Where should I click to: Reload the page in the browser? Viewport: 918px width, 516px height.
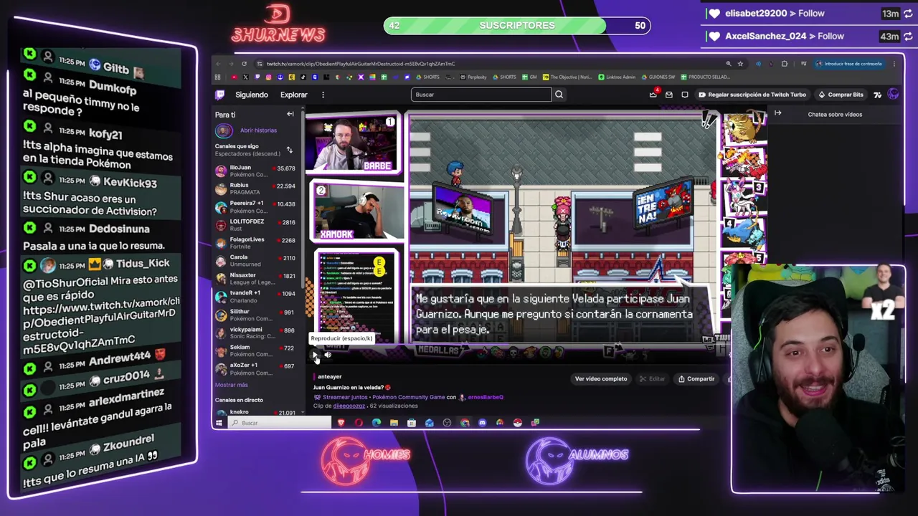point(244,64)
